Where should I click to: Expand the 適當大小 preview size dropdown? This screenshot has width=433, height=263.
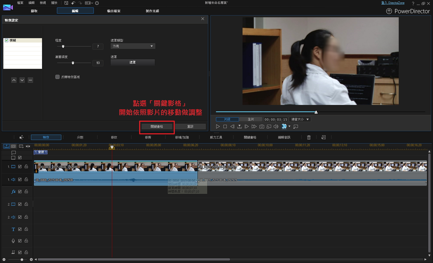point(300,119)
